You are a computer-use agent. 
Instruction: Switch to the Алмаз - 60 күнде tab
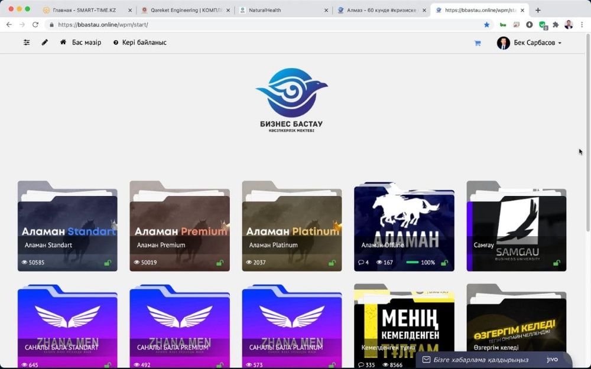[x=381, y=10]
